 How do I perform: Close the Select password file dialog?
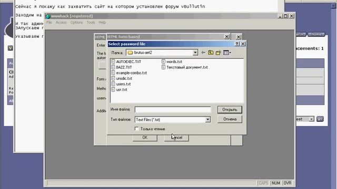[x=243, y=44]
